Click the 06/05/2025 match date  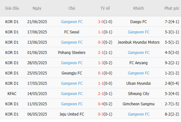pos(37,114)
